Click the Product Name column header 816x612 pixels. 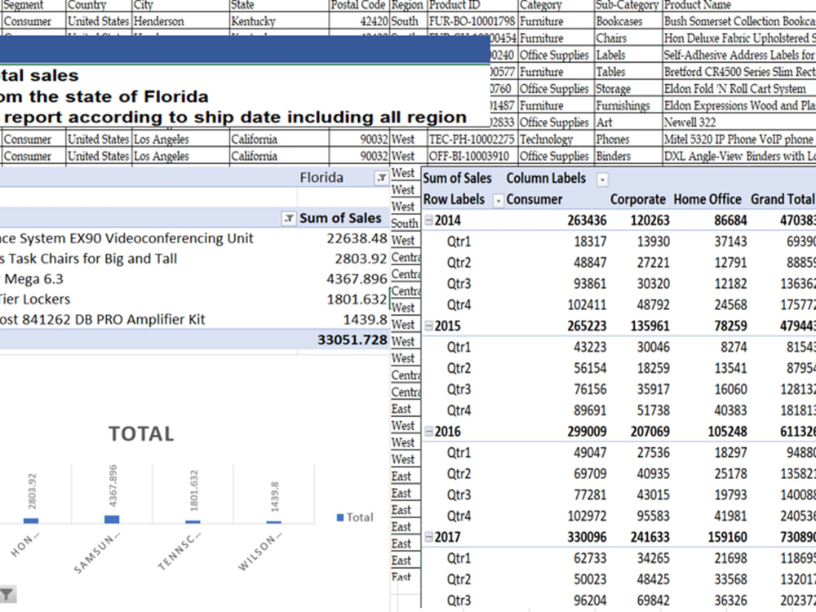pyautogui.click(x=698, y=5)
